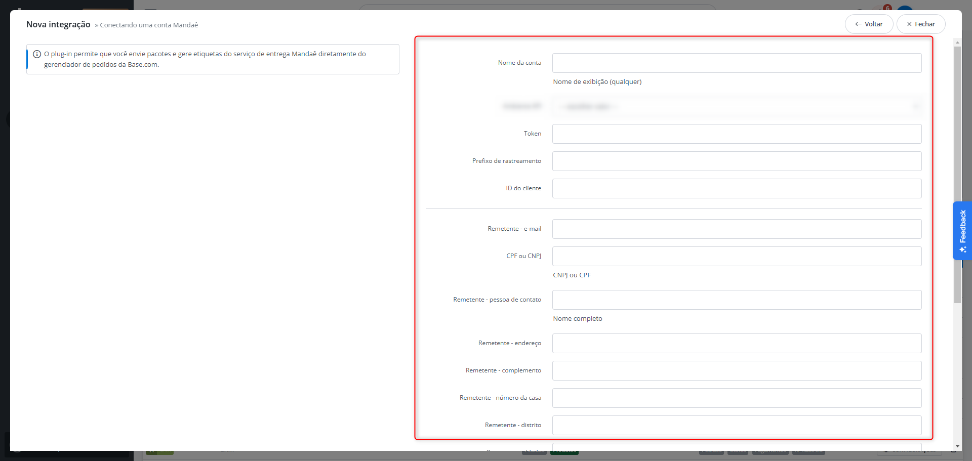Click inside the Token field

(x=737, y=134)
